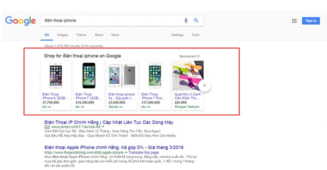This screenshot has height=170, width=327.
Task: Open the Điện Thoại IP Chính Hãng ad link
Action: (103, 122)
